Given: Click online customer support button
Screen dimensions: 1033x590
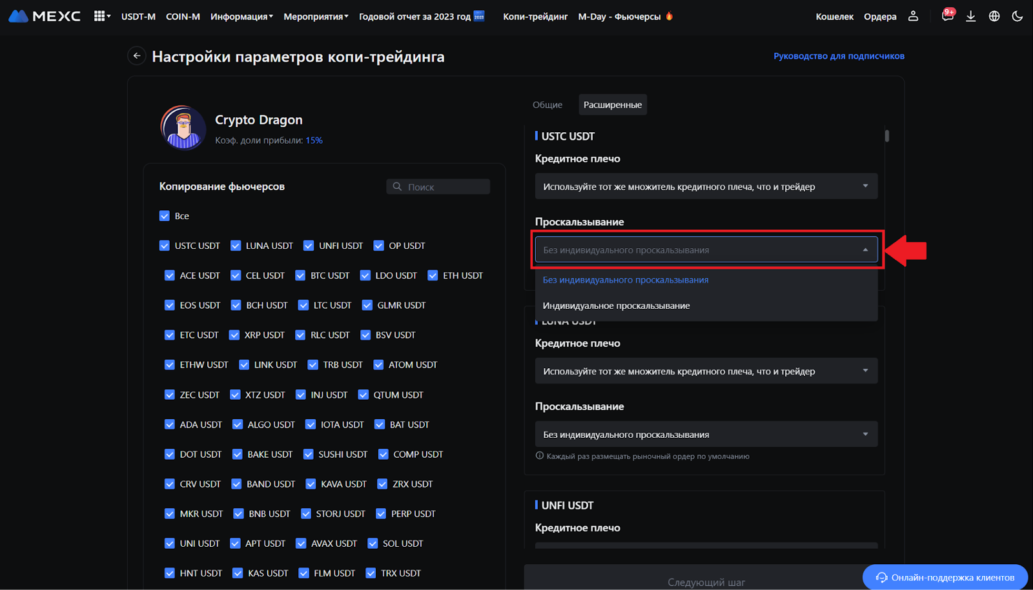Looking at the screenshot, I should 945,577.
